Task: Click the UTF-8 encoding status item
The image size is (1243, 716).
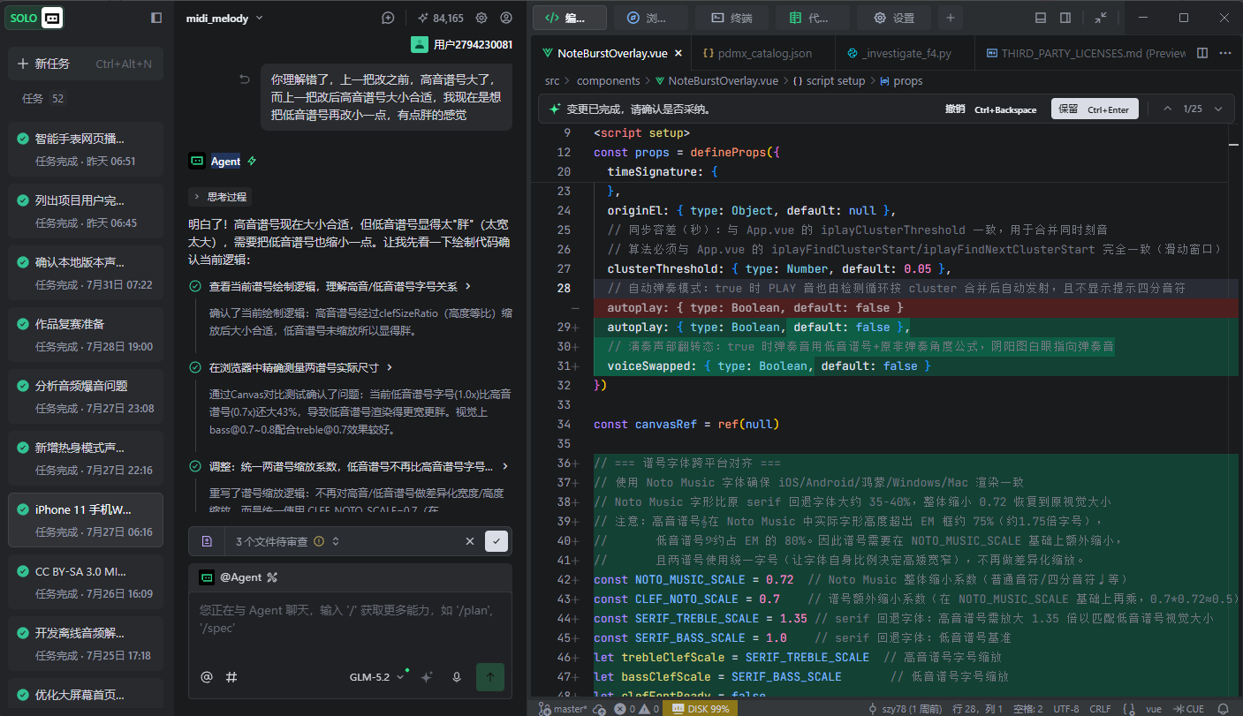Action: coord(1065,709)
